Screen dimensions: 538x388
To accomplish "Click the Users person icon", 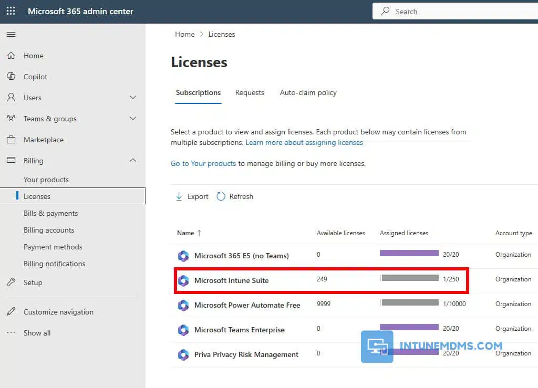I will click(x=11, y=97).
